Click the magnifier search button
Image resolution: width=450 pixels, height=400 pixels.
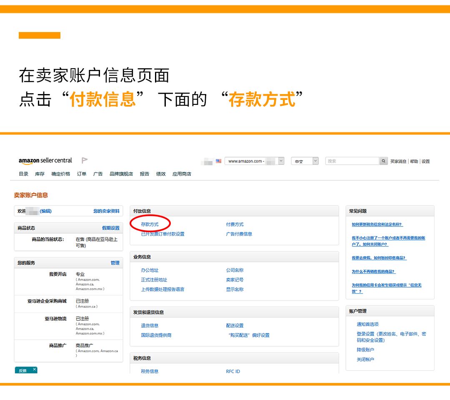tap(383, 161)
